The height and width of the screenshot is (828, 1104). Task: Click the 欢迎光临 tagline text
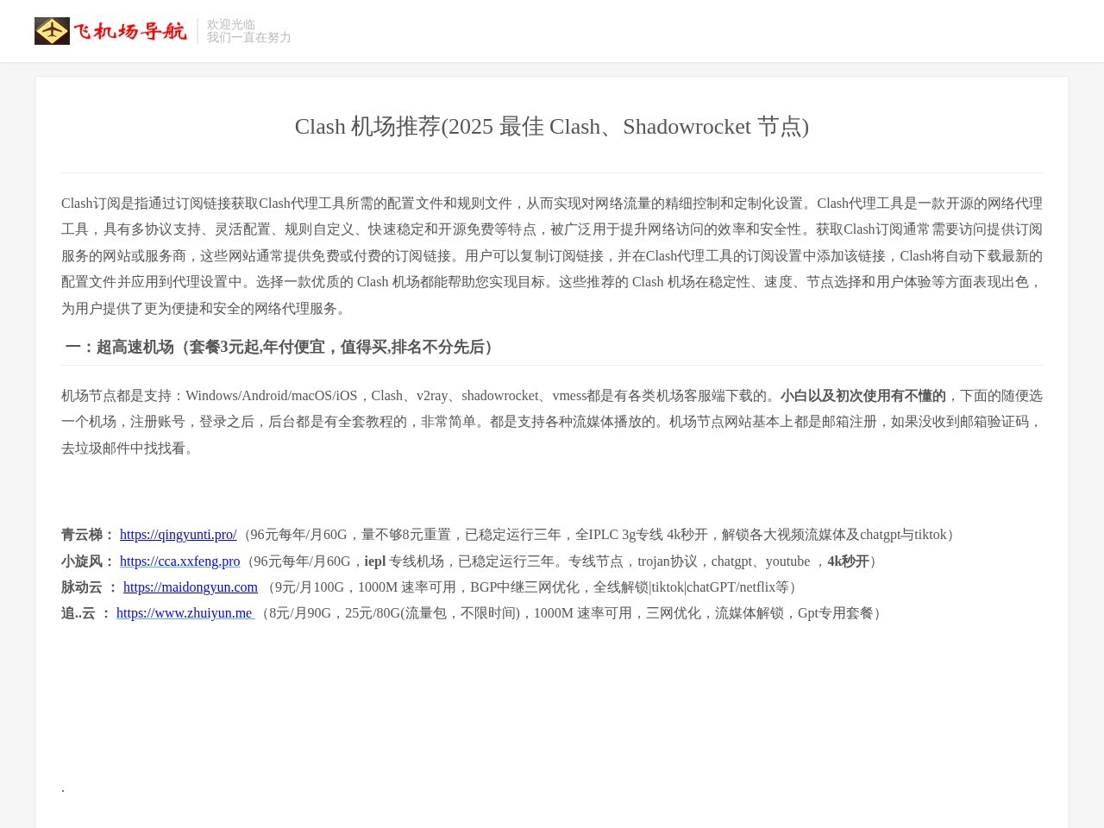[x=231, y=25]
